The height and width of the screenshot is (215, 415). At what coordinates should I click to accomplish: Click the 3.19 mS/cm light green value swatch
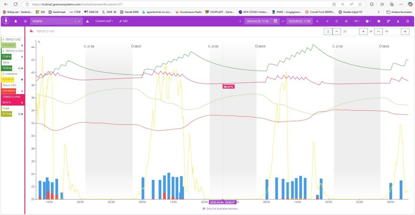9,45
